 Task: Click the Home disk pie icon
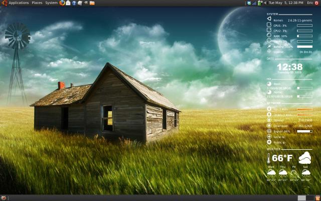pos(269,92)
